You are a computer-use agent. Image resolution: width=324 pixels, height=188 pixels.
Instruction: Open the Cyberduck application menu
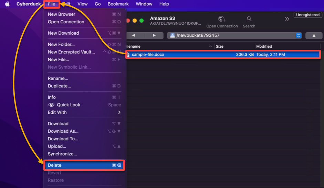click(x=29, y=4)
